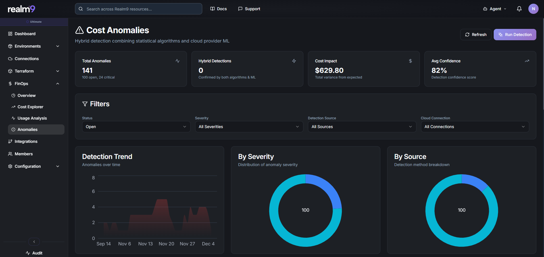Open the Severity filter dropdown
This screenshot has width=544, height=257.
249,127
